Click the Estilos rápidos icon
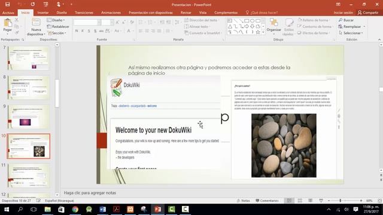This screenshot has height=215, width=383. point(289,23)
